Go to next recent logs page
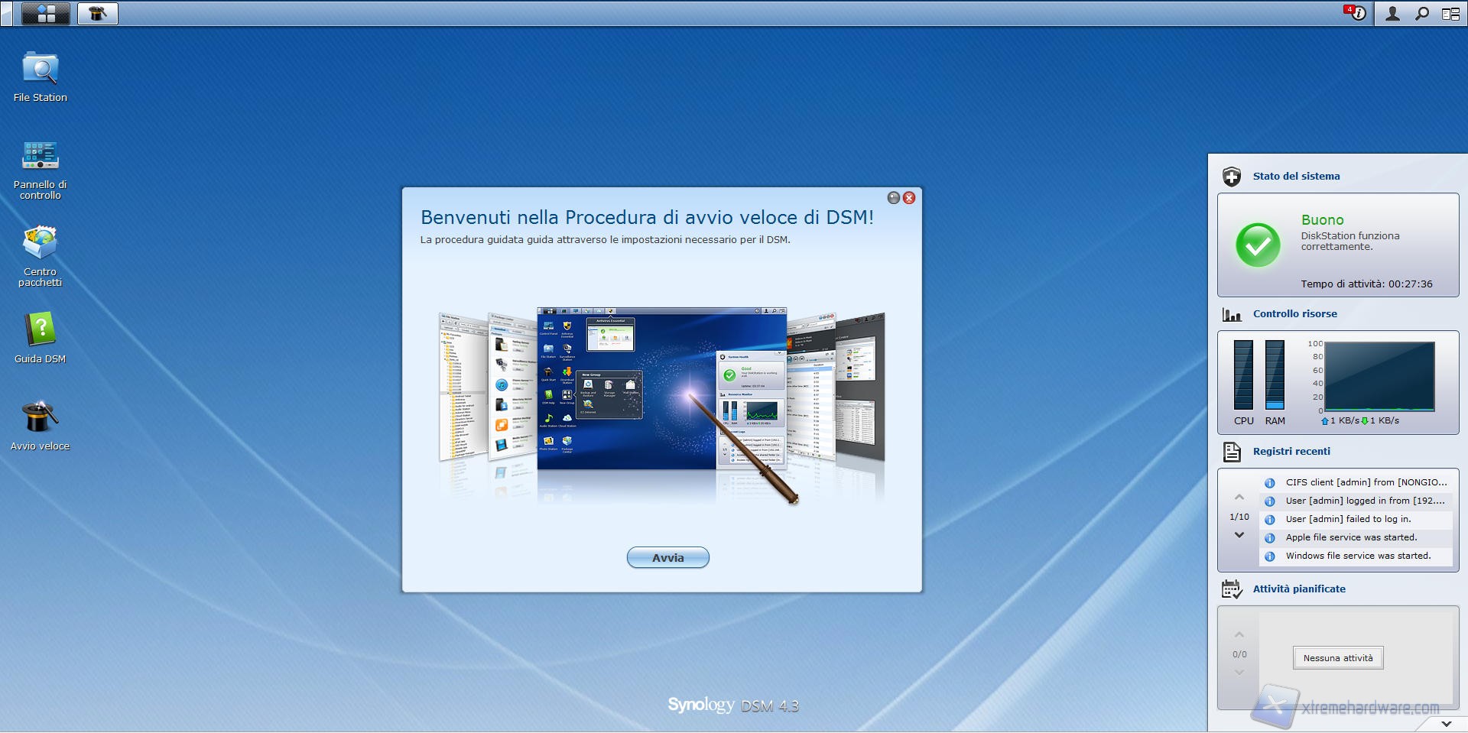 click(1239, 535)
